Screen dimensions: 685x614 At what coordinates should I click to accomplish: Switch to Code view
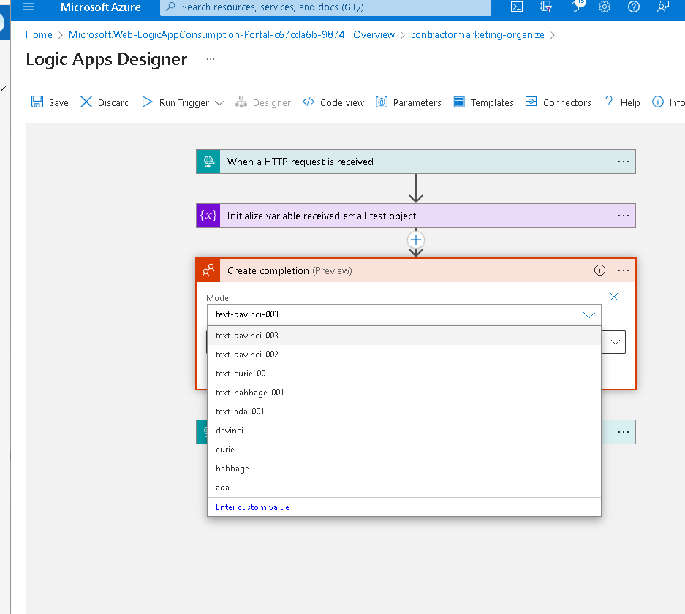pyautogui.click(x=333, y=102)
